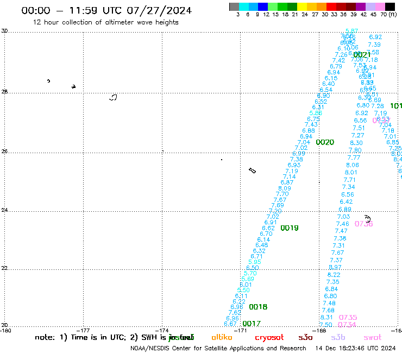Image resolution: width=402 pixels, height=353 pixels.
Task: Click the pink time stamp '0736'
Action: click(364, 224)
